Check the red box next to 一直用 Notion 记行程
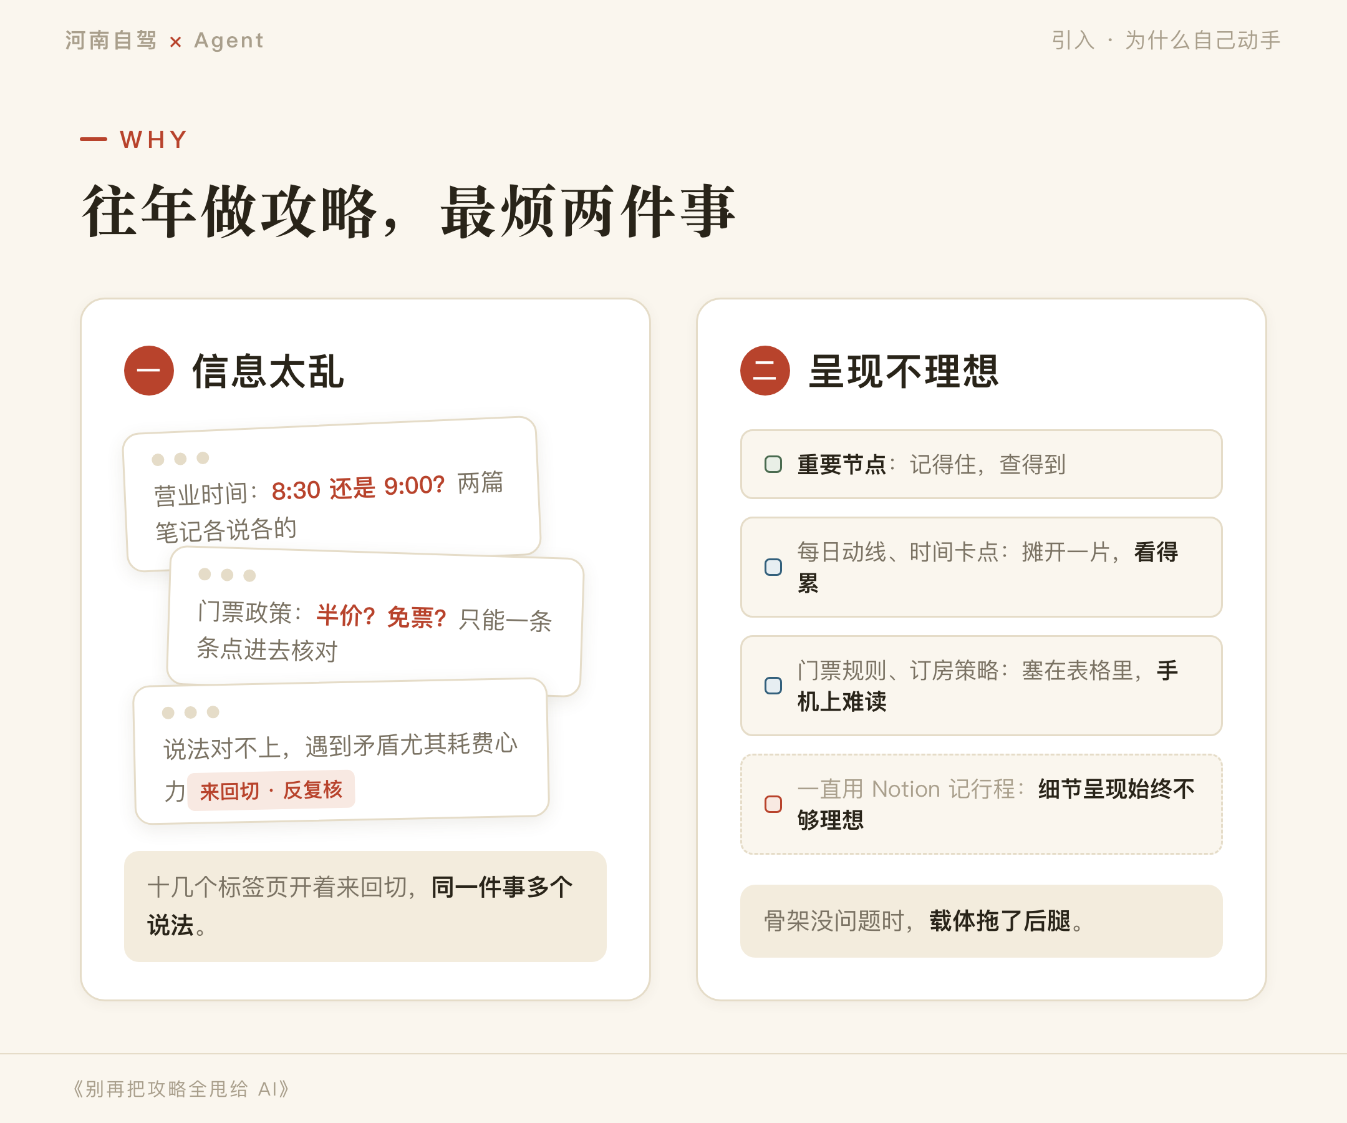Image resolution: width=1347 pixels, height=1123 pixels. (x=773, y=804)
